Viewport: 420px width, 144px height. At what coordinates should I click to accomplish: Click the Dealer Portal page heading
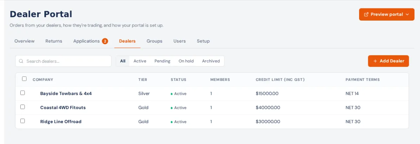tap(41, 14)
